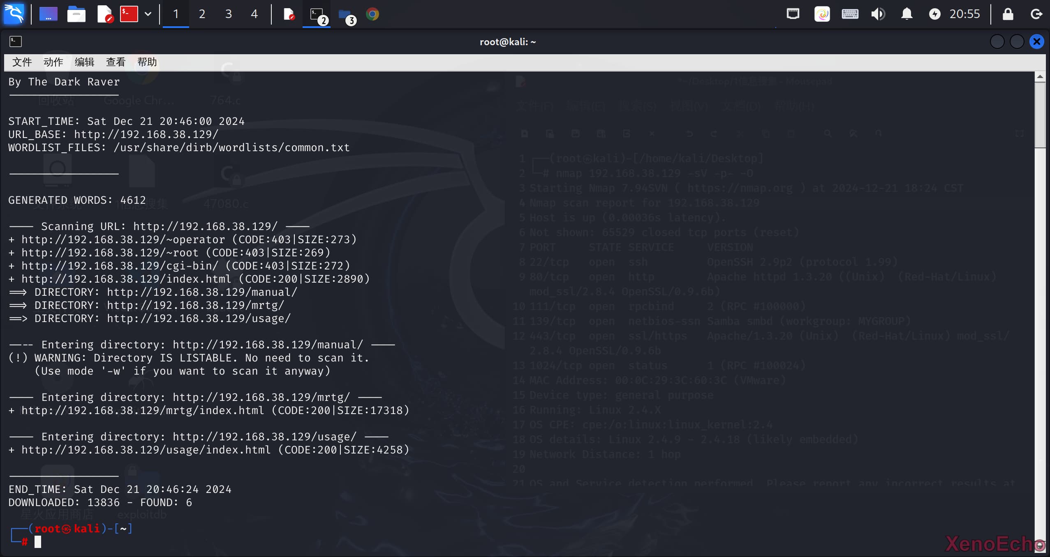Mute using the volume speaker icon
The height and width of the screenshot is (557, 1050).
[x=878, y=14]
